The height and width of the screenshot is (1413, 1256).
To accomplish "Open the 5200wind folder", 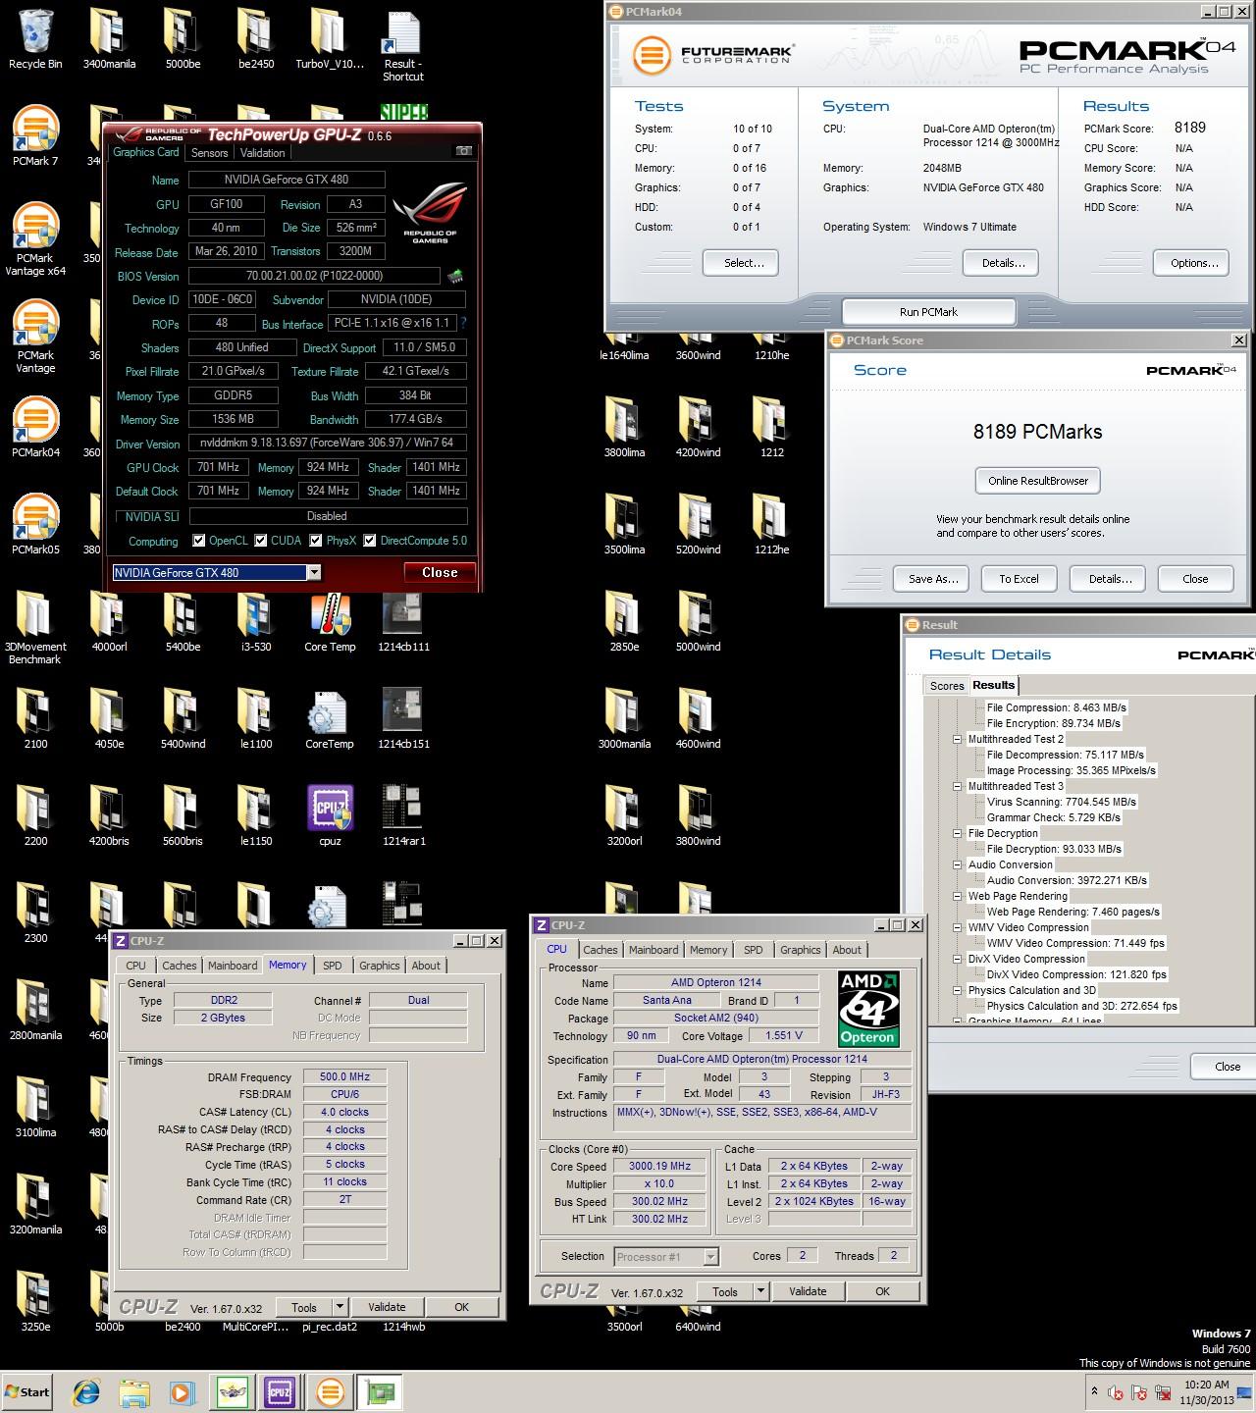I will pos(698,525).
